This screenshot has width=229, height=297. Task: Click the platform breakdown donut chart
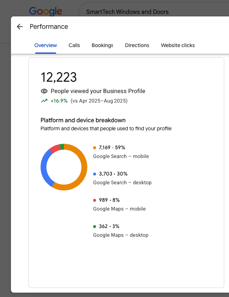tap(64, 167)
